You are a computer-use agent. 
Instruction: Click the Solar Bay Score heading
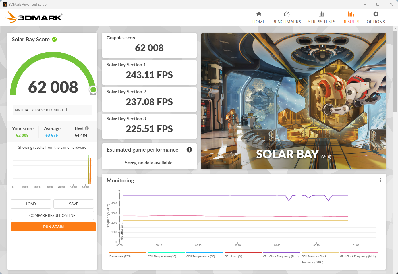[x=31, y=40]
